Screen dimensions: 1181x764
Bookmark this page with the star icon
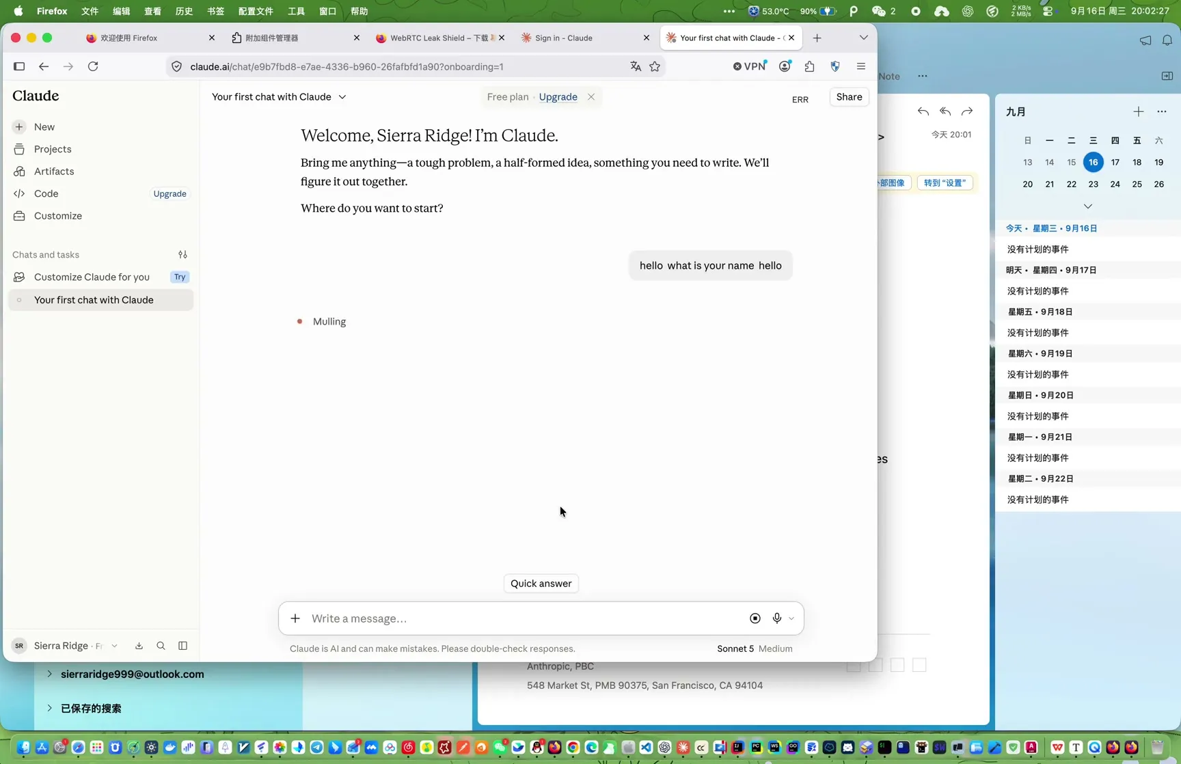coord(655,66)
